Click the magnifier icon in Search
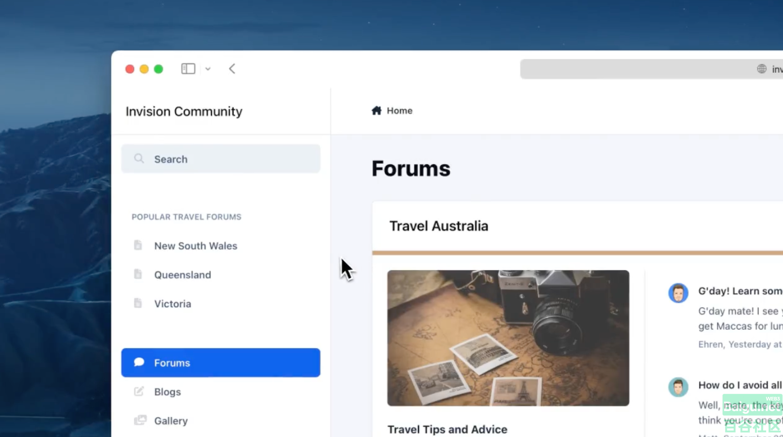This screenshot has width=783, height=437. click(x=139, y=158)
